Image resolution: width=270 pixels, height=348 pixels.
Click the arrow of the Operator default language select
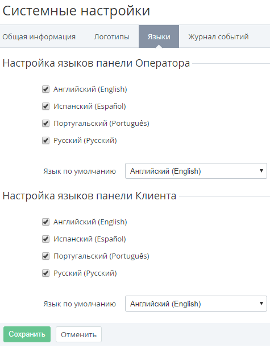[261, 171]
